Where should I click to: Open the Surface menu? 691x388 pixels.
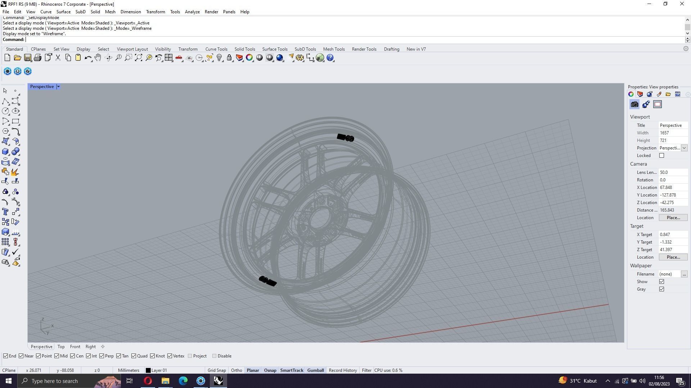tap(63, 12)
